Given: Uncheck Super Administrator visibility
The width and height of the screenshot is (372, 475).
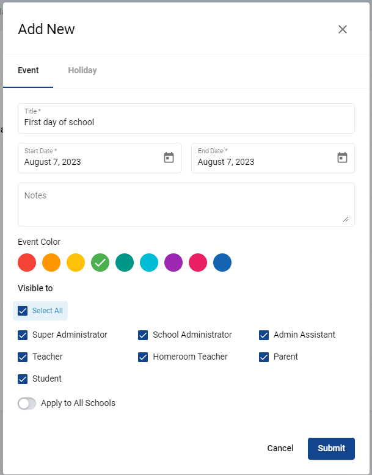Looking at the screenshot, I should (23, 335).
